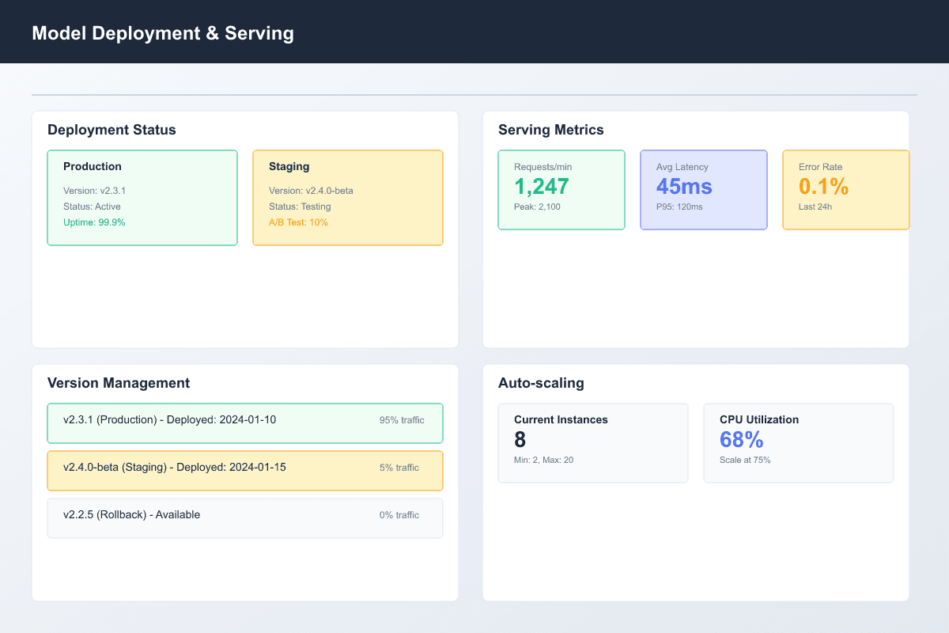
Task: Select the Error Rate metric card
Action: coord(845,190)
